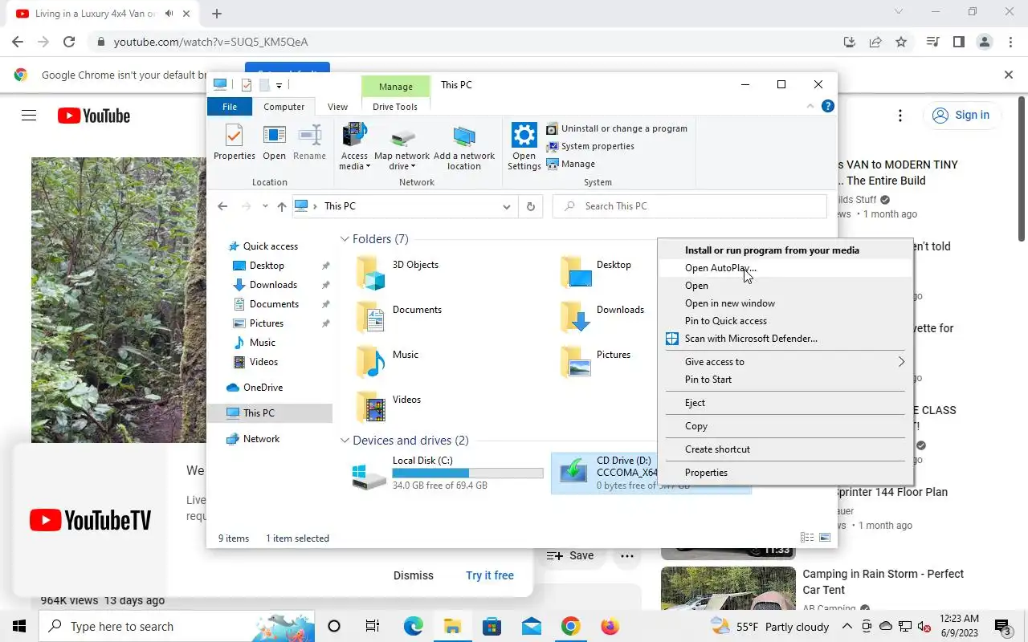Click the Add a network location icon
1028x642 pixels.
[464, 148]
